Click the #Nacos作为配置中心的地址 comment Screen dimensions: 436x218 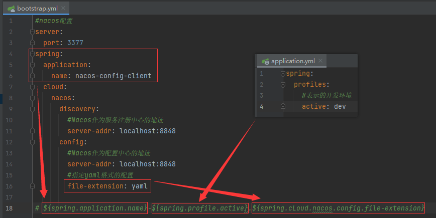coord(108,153)
